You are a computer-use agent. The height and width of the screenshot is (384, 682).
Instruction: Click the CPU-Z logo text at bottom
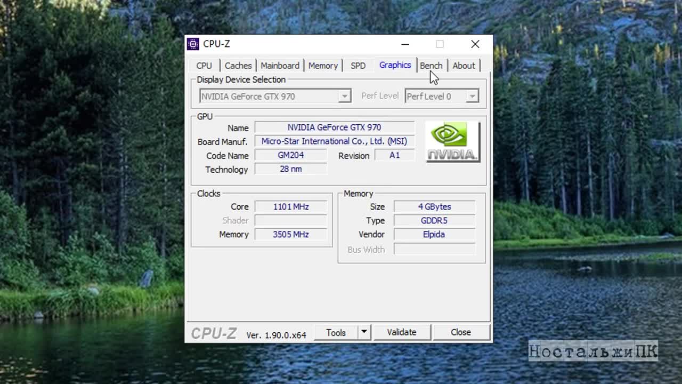[214, 333]
